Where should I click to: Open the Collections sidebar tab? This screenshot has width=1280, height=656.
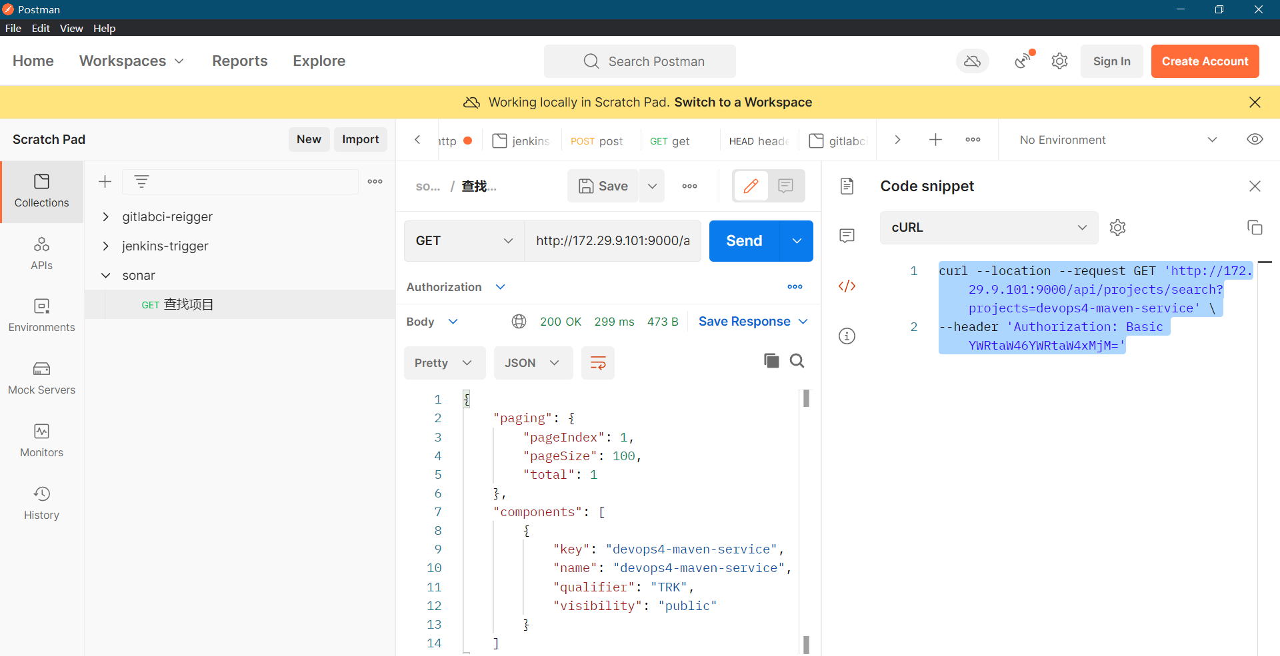pyautogui.click(x=41, y=191)
